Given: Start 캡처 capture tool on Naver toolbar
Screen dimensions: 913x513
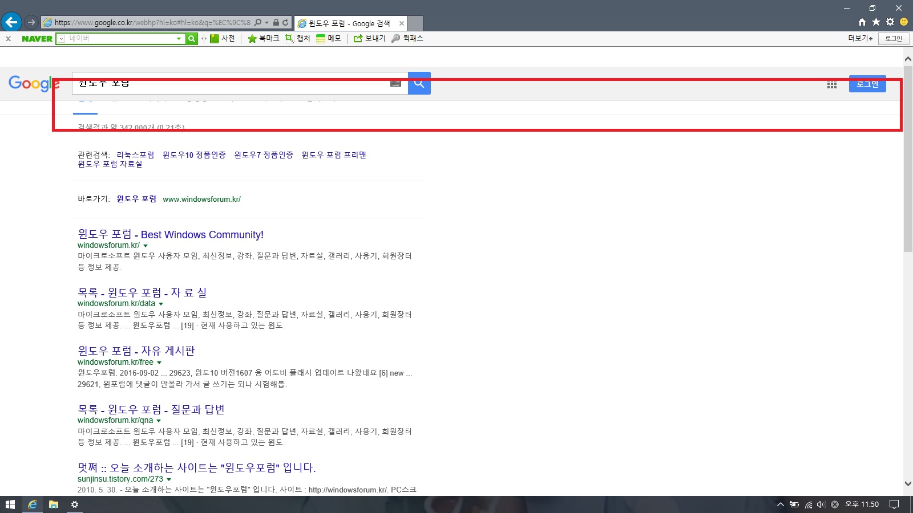Looking at the screenshot, I should tap(297, 39).
